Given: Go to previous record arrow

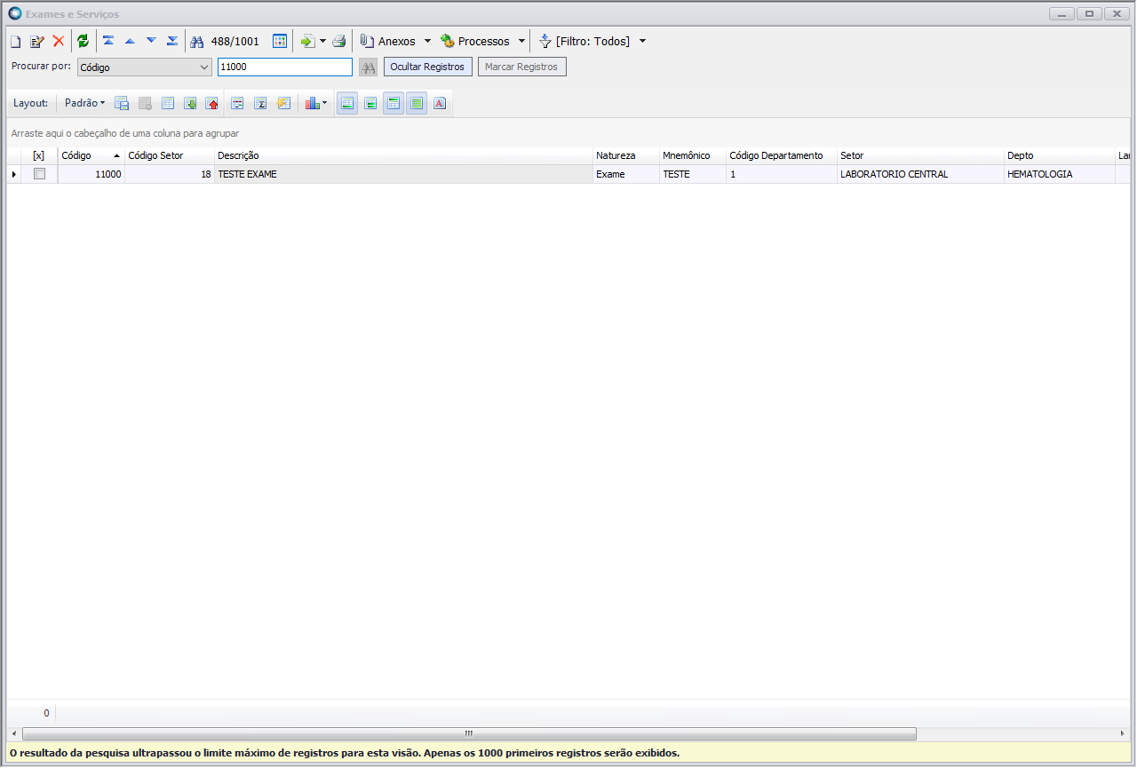Looking at the screenshot, I should pos(130,41).
